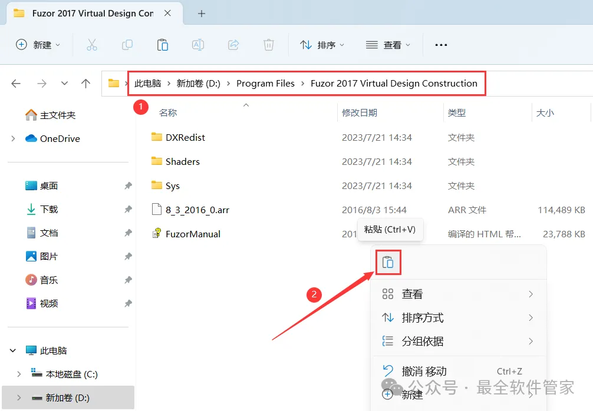Unpin 下载 using its pin icon

[128, 209]
